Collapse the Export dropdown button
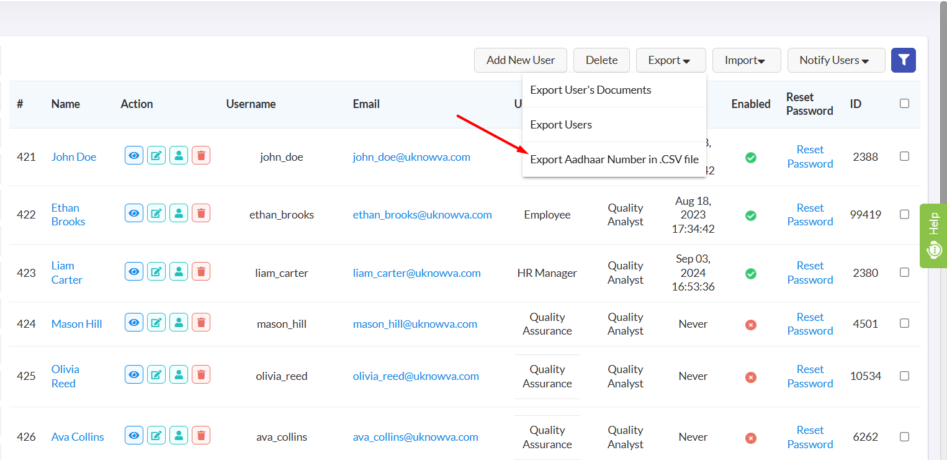Image resolution: width=947 pixels, height=460 pixels. pos(670,60)
